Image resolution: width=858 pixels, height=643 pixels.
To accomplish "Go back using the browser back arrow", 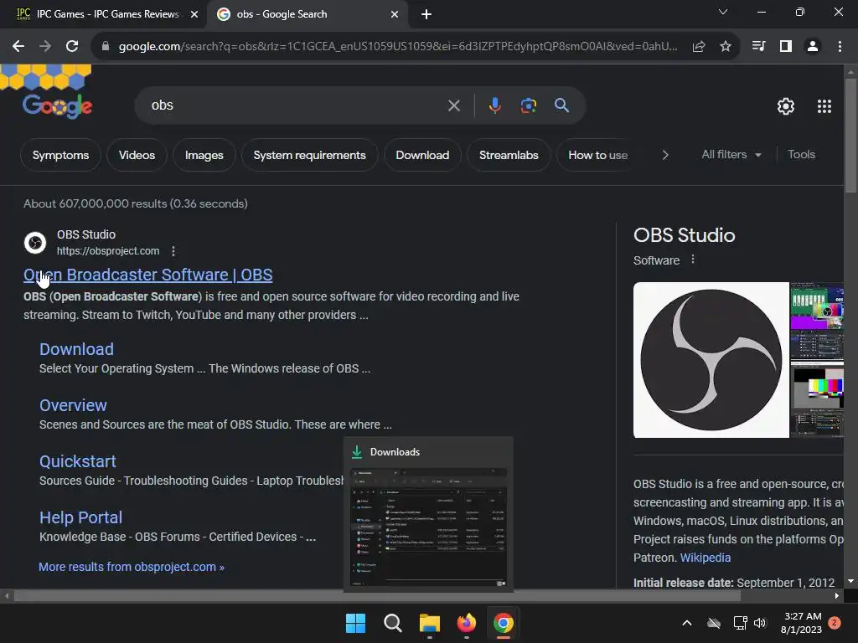I will click(x=18, y=47).
